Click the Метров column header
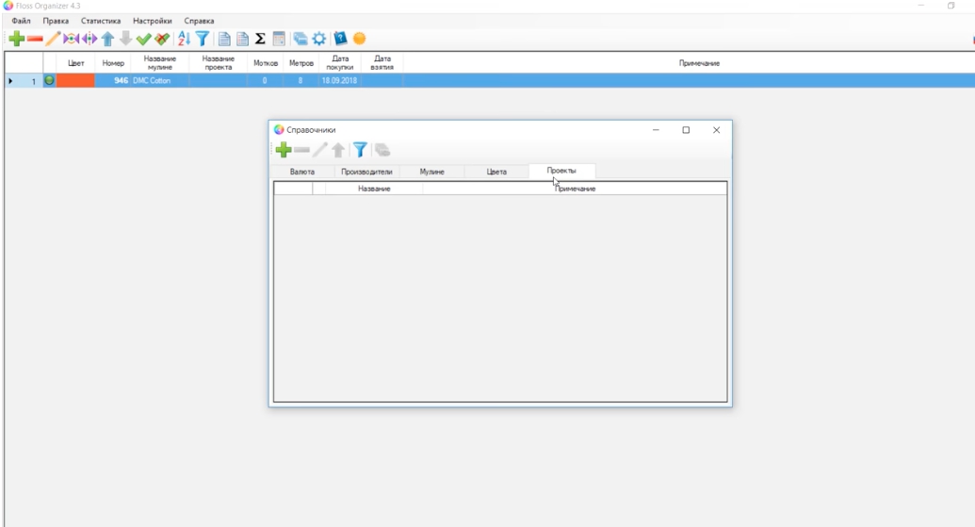Viewport: 975px width, 527px height. (x=301, y=63)
